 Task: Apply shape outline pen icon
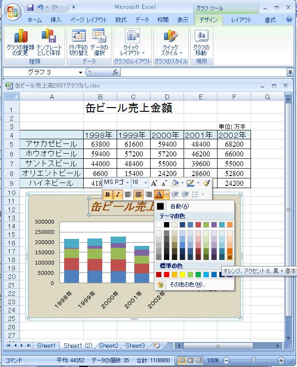[x=190, y=183]
